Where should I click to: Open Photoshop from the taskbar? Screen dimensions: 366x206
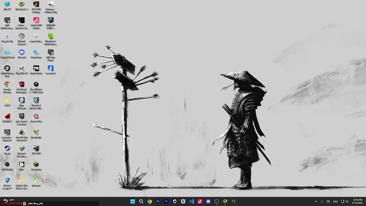158,201
